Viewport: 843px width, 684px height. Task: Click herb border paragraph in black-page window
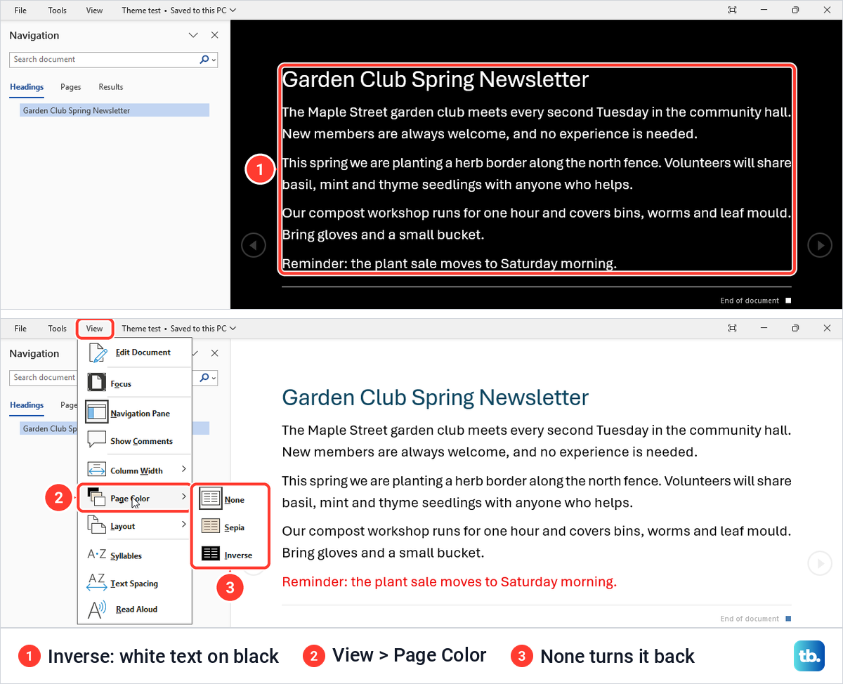[536, 174]
